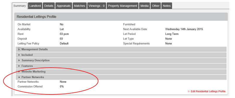Go to the Property Management tab
The height and width of the screenshot is (98, 235).
tap(123, 6)
